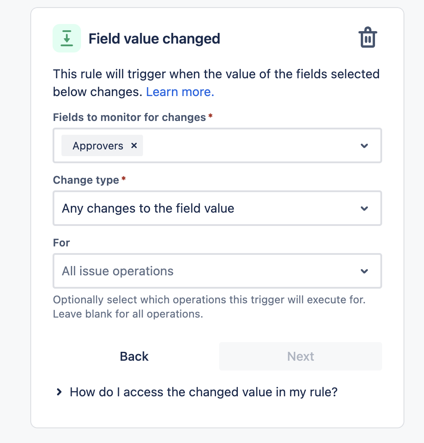Delete the trigger using the trash icon
This screenshot has height=443, width=424.
(368, 38)
